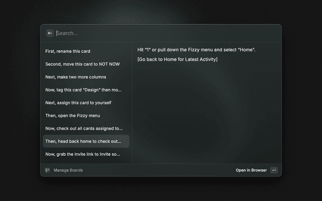The image size is (322, 201).
Task: Focus the Search input field
Action: (151, 33)
